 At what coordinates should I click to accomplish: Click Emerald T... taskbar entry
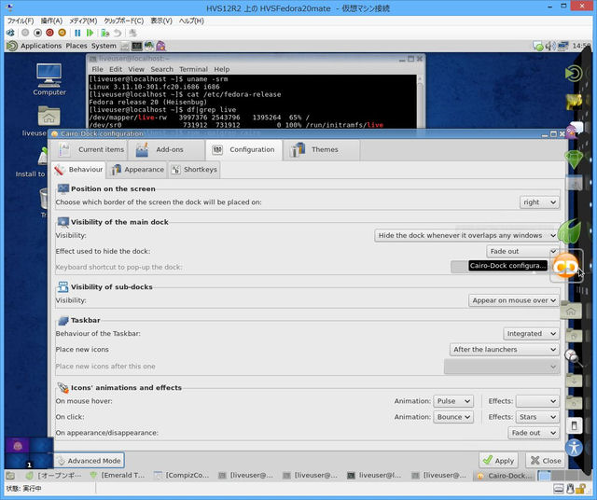tap(117, 476)
